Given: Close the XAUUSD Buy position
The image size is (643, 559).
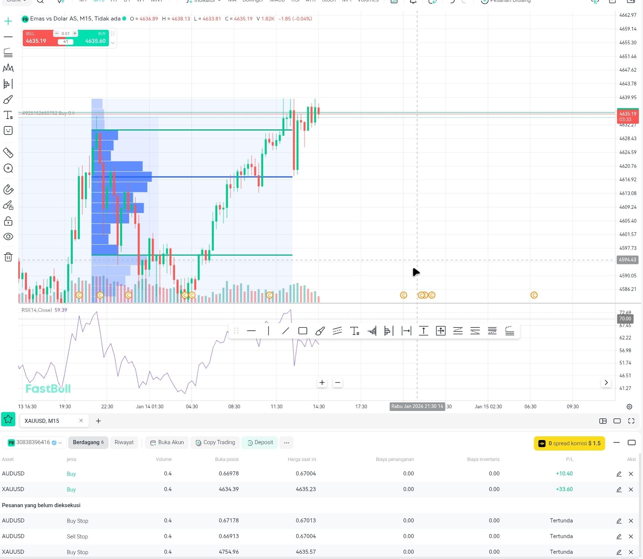Looking at the screenshot, I should (x=631, y=489).
